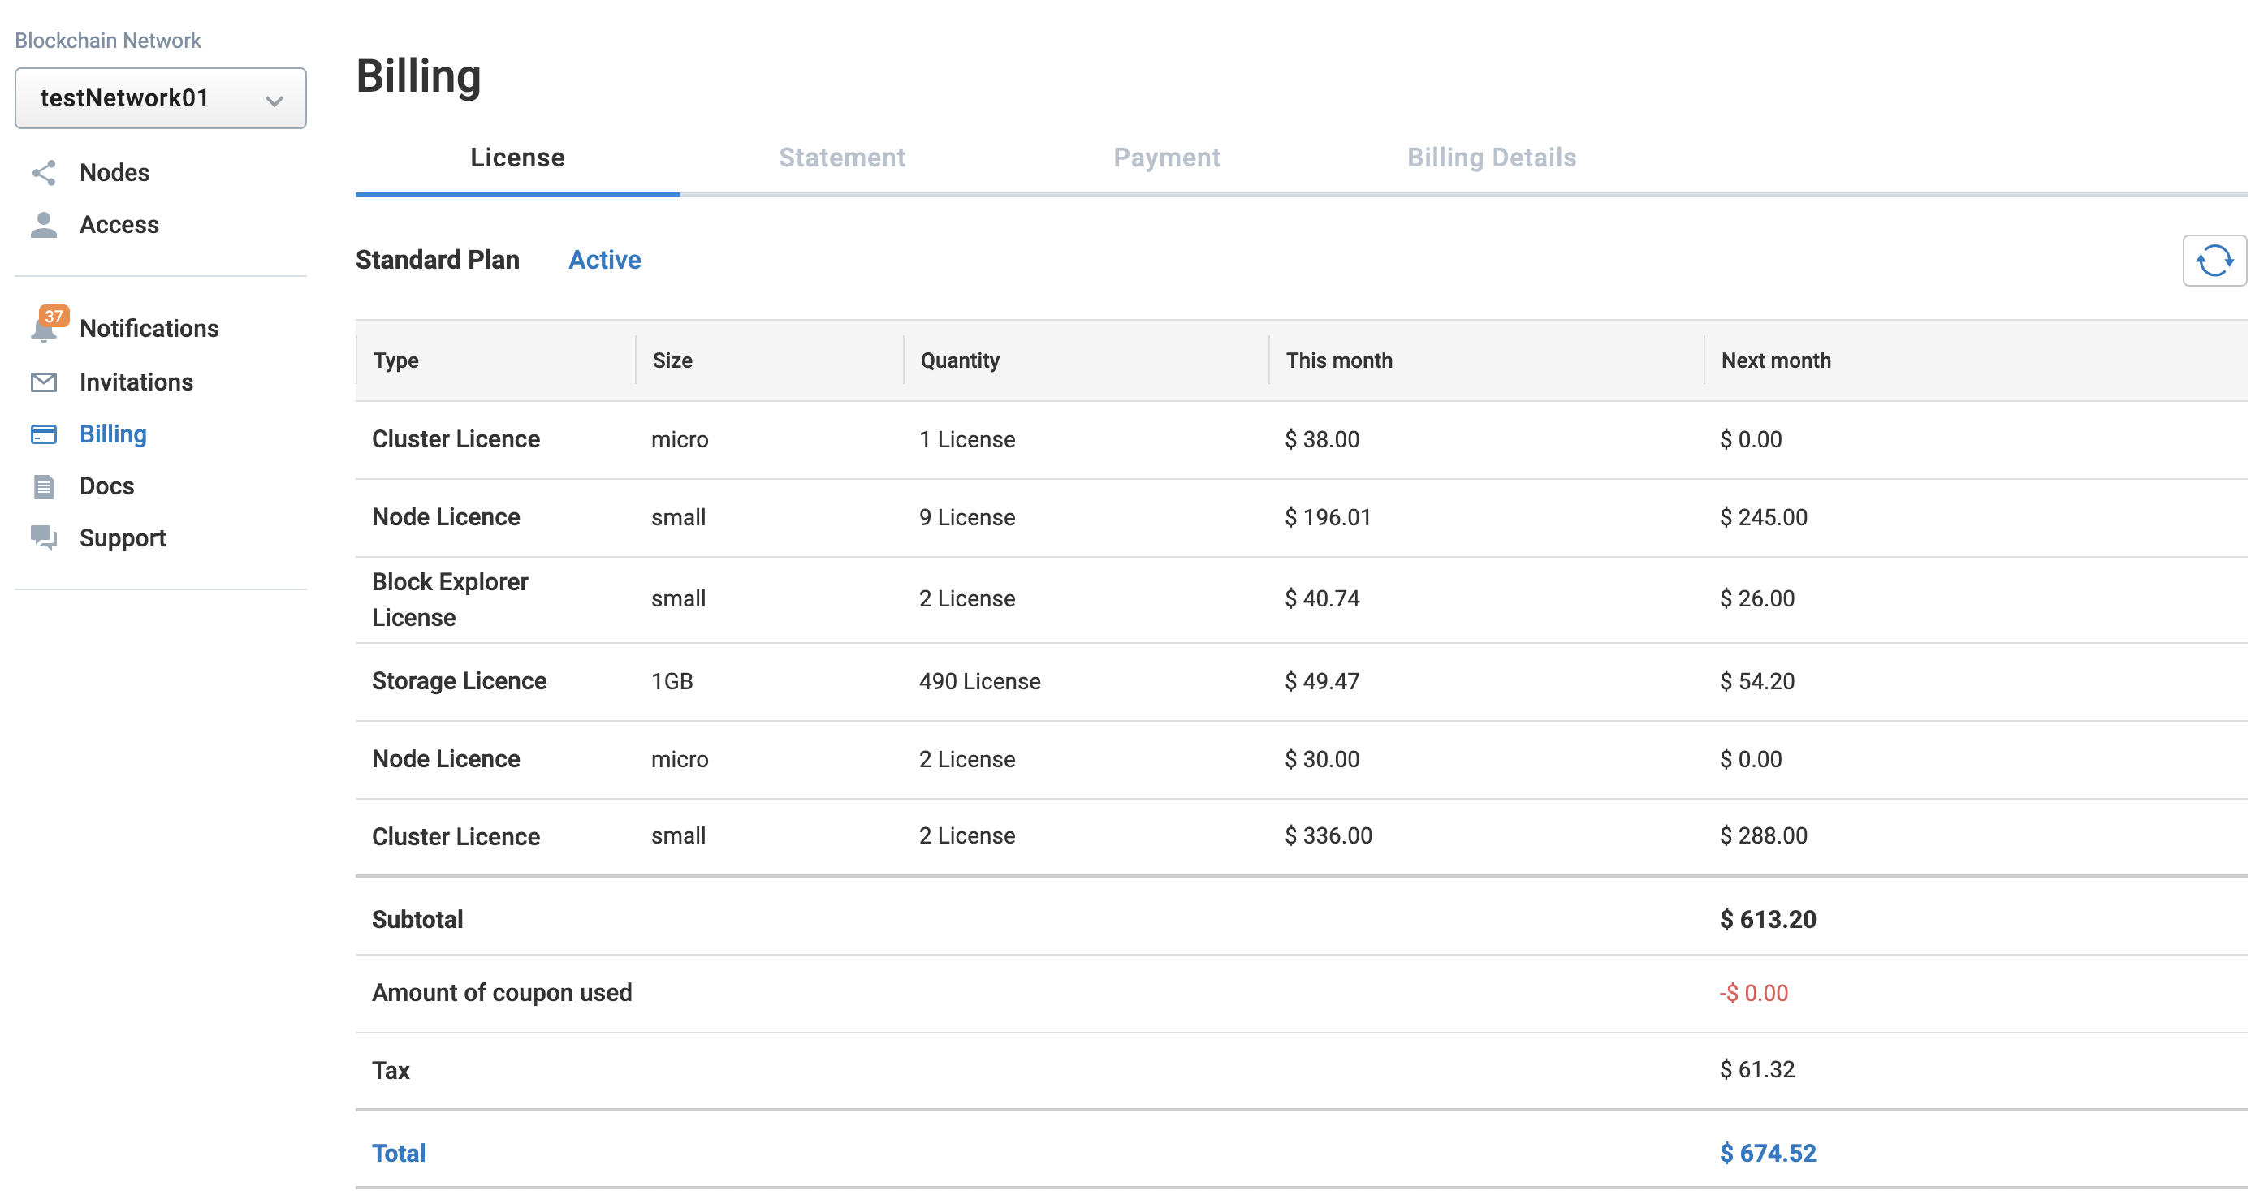Click the This month column header

[1338, 360]
